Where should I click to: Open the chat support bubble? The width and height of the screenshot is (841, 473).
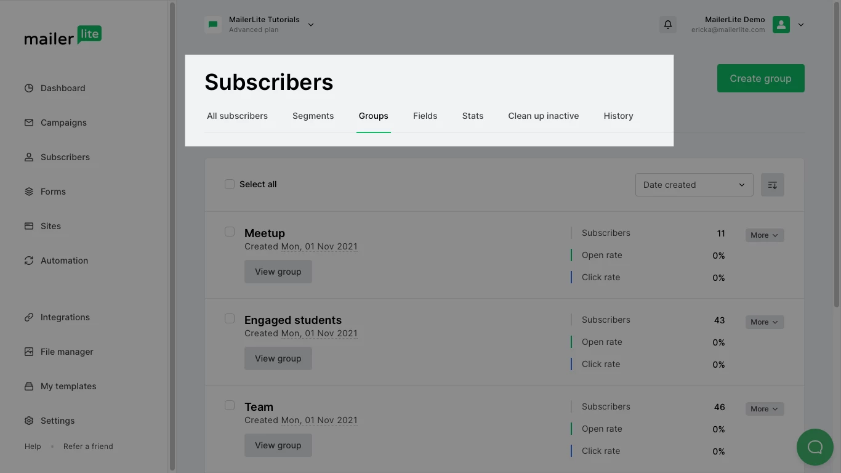(815, 447)
